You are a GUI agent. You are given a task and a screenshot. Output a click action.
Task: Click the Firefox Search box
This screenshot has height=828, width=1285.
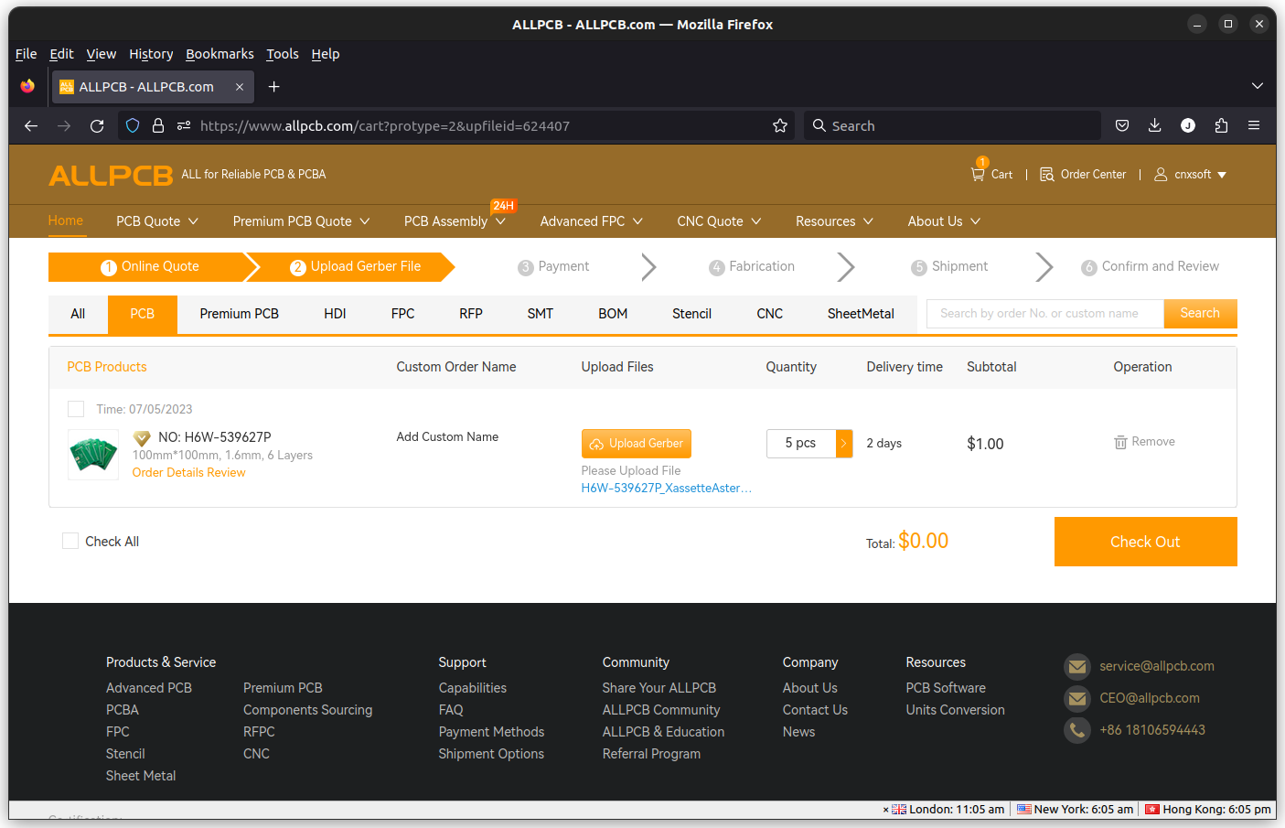952,126
